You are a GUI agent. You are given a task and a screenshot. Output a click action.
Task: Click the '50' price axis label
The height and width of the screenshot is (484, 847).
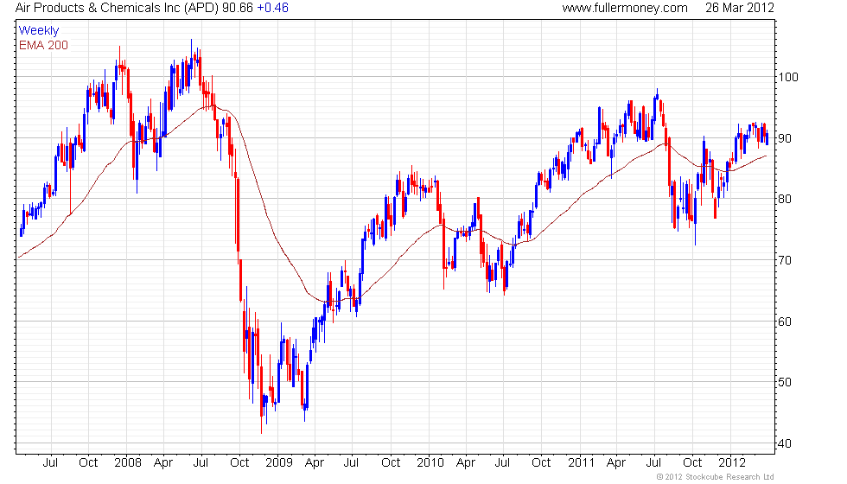click(785, 382)
